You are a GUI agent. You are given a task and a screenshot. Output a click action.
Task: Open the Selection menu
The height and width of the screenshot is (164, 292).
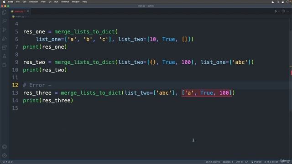tap(34, 2)
